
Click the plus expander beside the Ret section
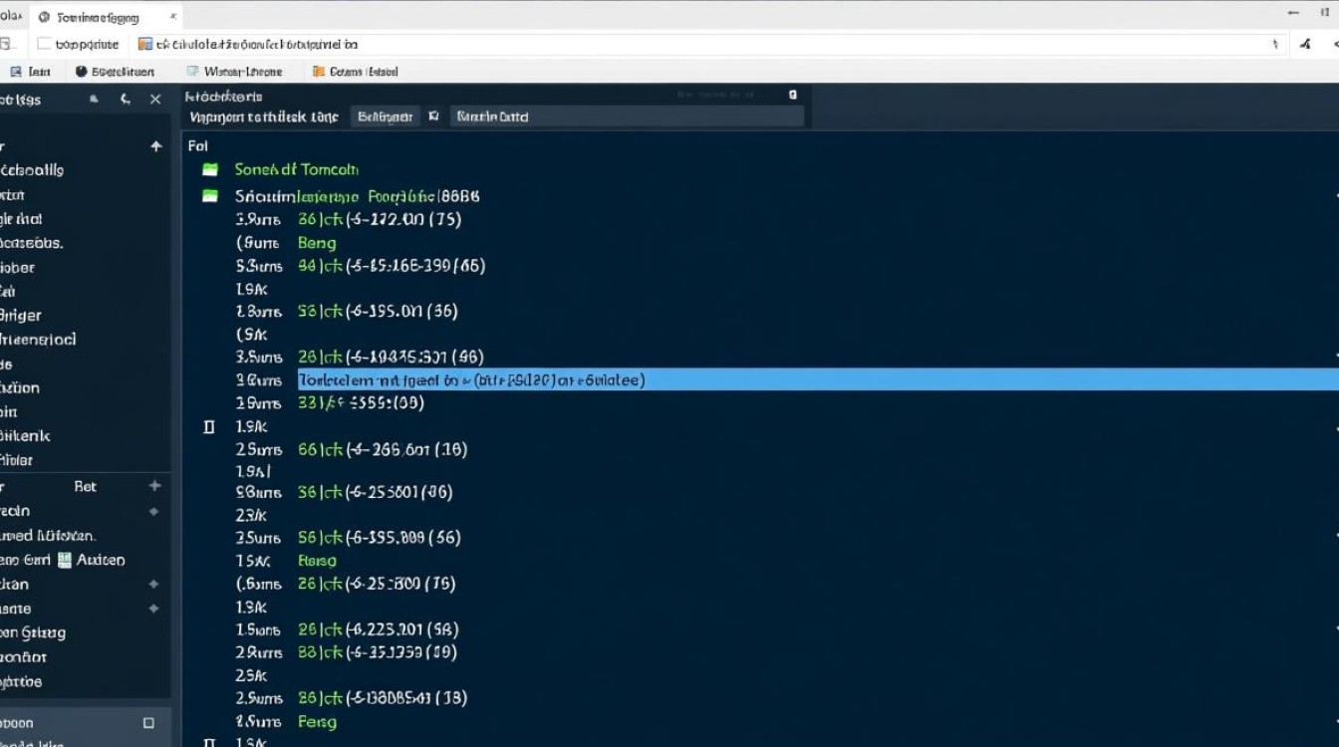pyautogui.click(x=154, y=486)
